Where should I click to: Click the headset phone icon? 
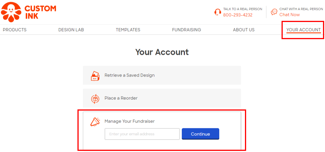click(218, 12)
